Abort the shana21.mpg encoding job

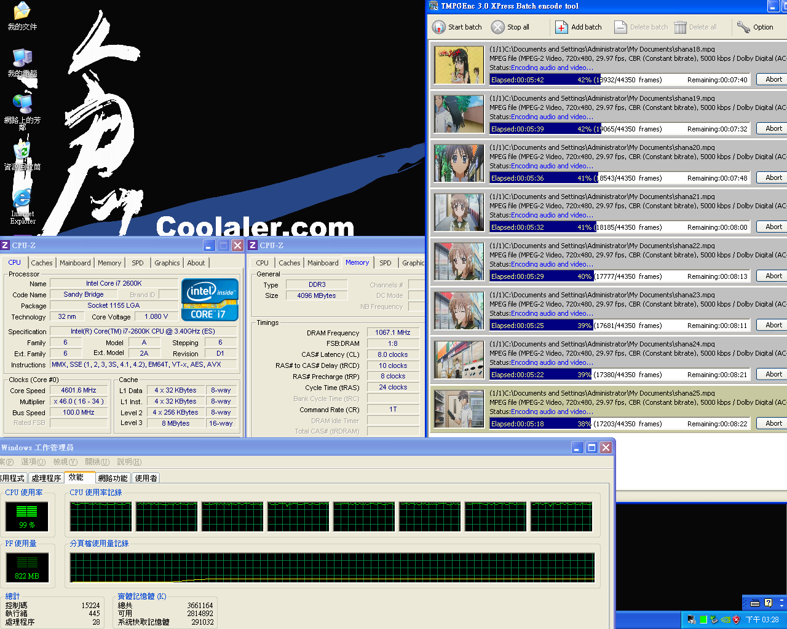click(773, 227)
